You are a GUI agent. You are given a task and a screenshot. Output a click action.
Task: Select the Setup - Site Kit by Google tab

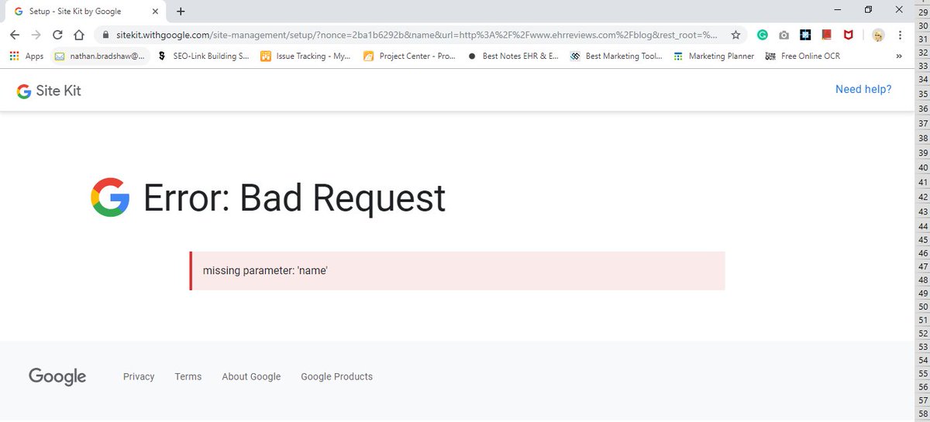click(86, 12)
